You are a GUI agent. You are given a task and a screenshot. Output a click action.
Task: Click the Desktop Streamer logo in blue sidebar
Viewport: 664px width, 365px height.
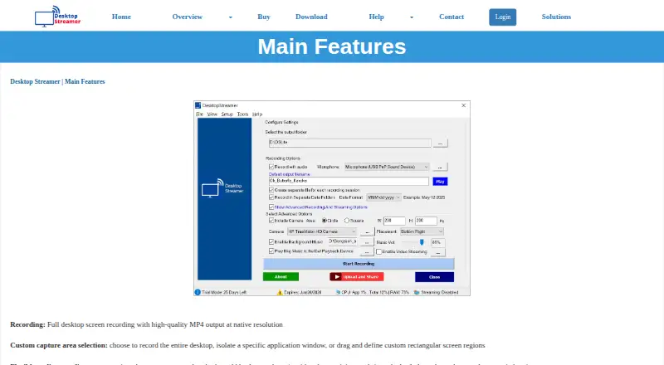coord(222,188)
